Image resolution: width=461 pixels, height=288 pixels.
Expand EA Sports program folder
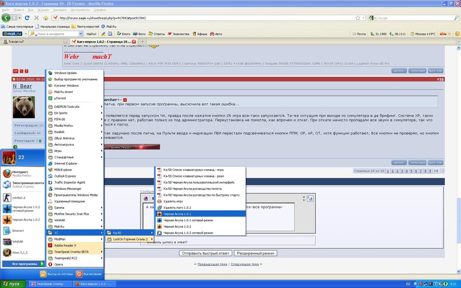tap(75, 113)
